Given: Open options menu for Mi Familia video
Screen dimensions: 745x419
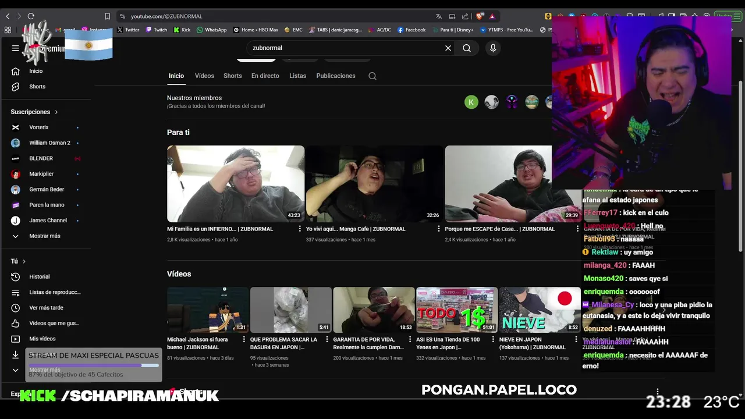Looking at the screenshot, I should tap(300, 229).
